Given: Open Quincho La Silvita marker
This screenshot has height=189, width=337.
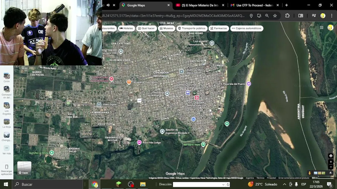Looking at the screenshot, I should tap(52, 153).
